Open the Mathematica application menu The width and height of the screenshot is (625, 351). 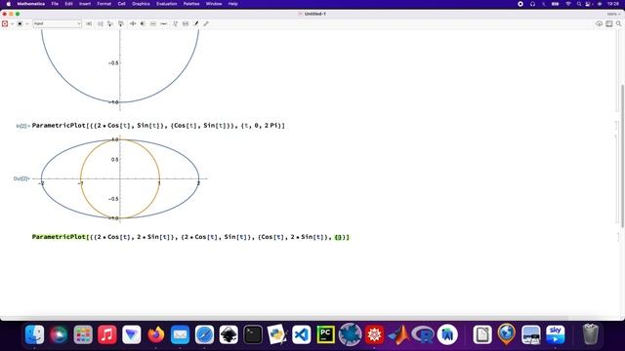30,4
